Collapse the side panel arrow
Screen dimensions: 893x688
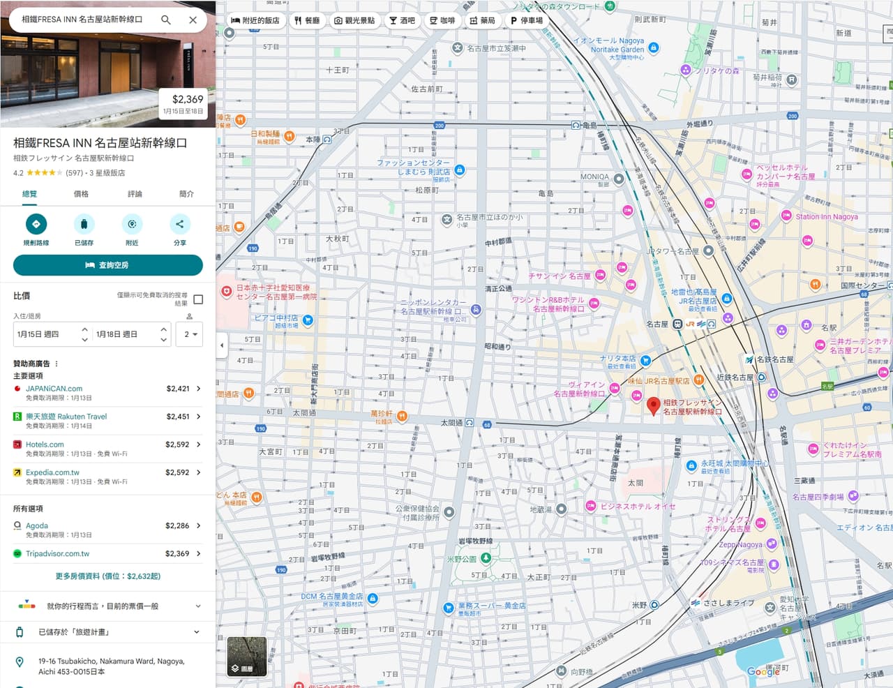click(x=222, y=345)
